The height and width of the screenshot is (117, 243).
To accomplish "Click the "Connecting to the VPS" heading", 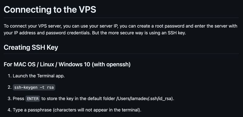I will pyautogui.click(x=50, y=10).
